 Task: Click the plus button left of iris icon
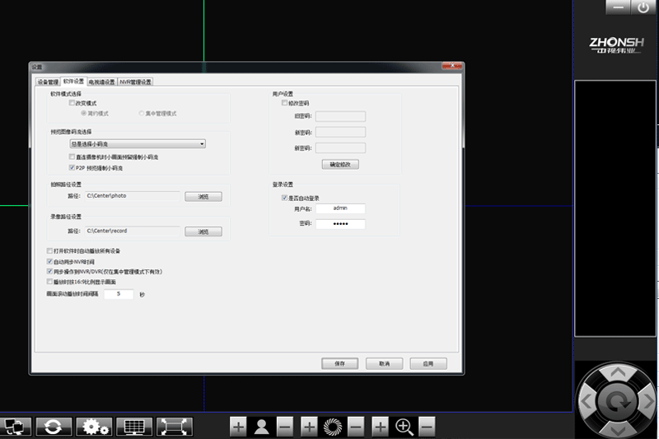point(309,427)
